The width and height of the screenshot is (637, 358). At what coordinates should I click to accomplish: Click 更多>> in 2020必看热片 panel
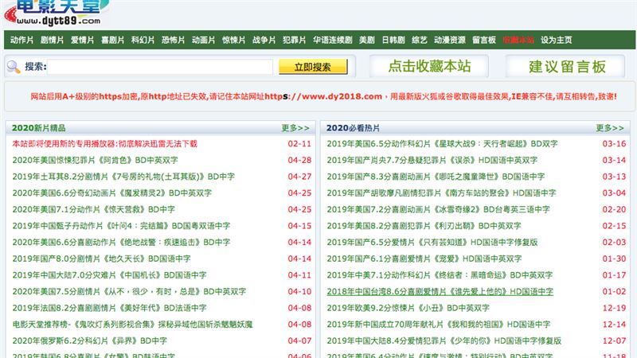[610, 128]
